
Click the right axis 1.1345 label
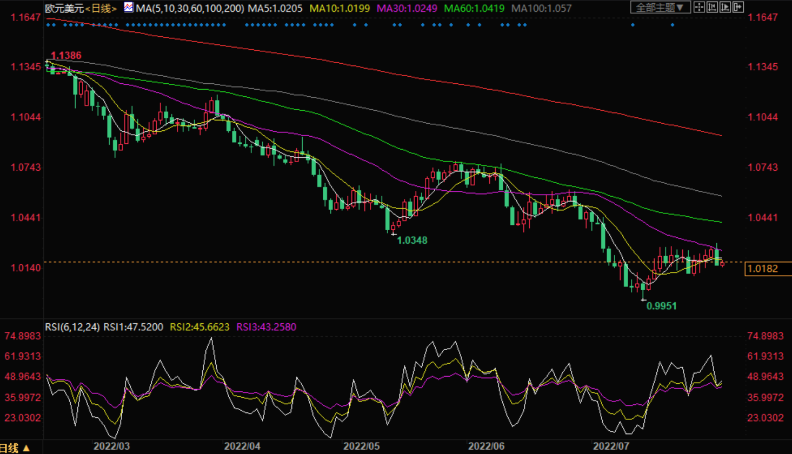pos(763,67)
